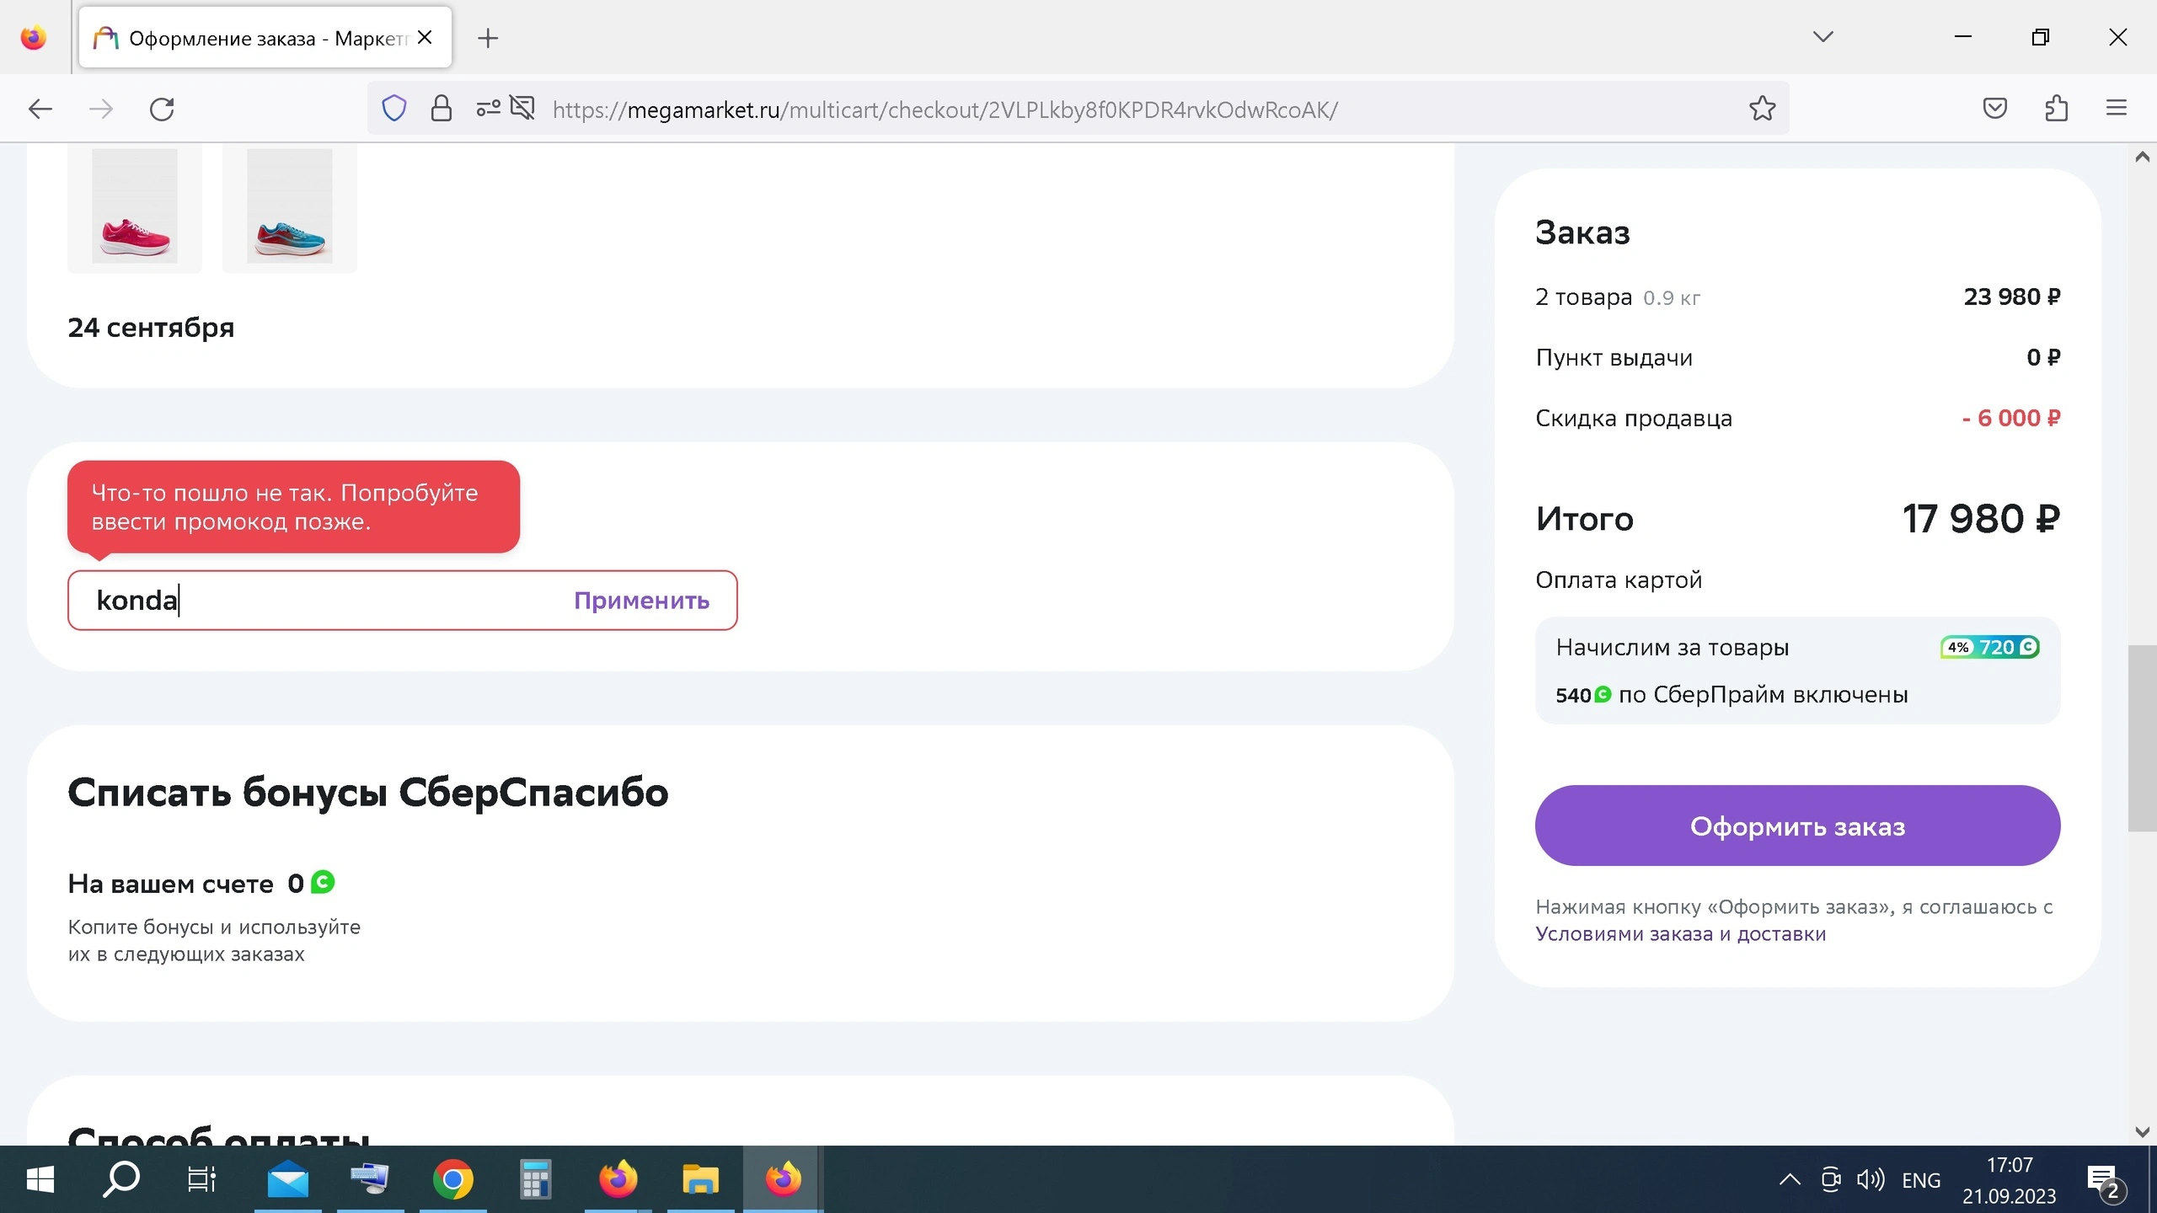Image resolution: width=2157 pixels, height=1213 pixels.
Task: Open the clock and calendar flyout
Action: click(2010, 1180)
